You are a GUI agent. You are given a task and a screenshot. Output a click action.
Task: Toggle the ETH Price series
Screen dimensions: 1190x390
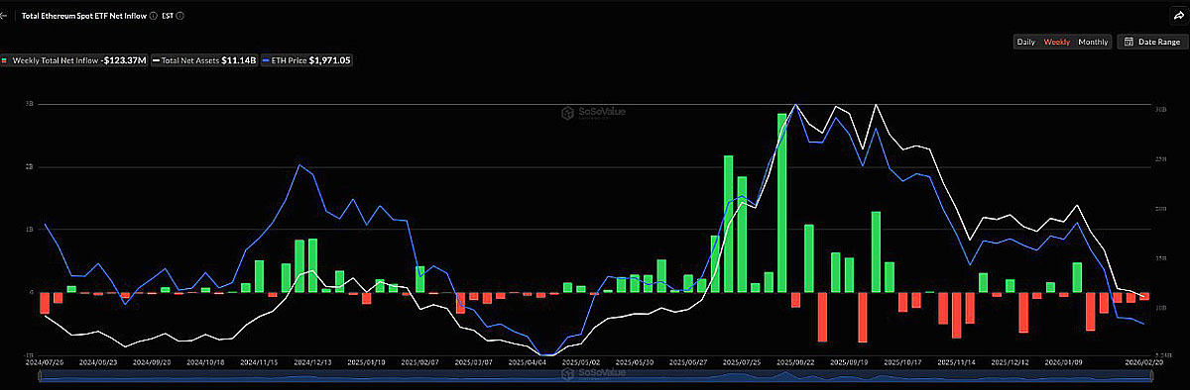point(307,60)
